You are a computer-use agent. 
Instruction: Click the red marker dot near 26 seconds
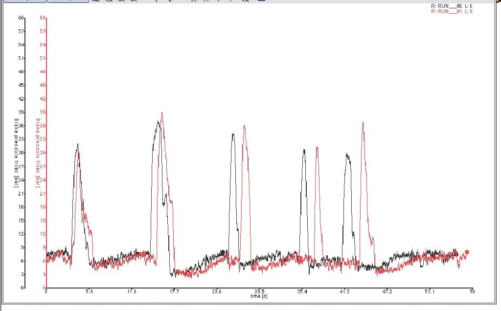(x=233, y=263)
